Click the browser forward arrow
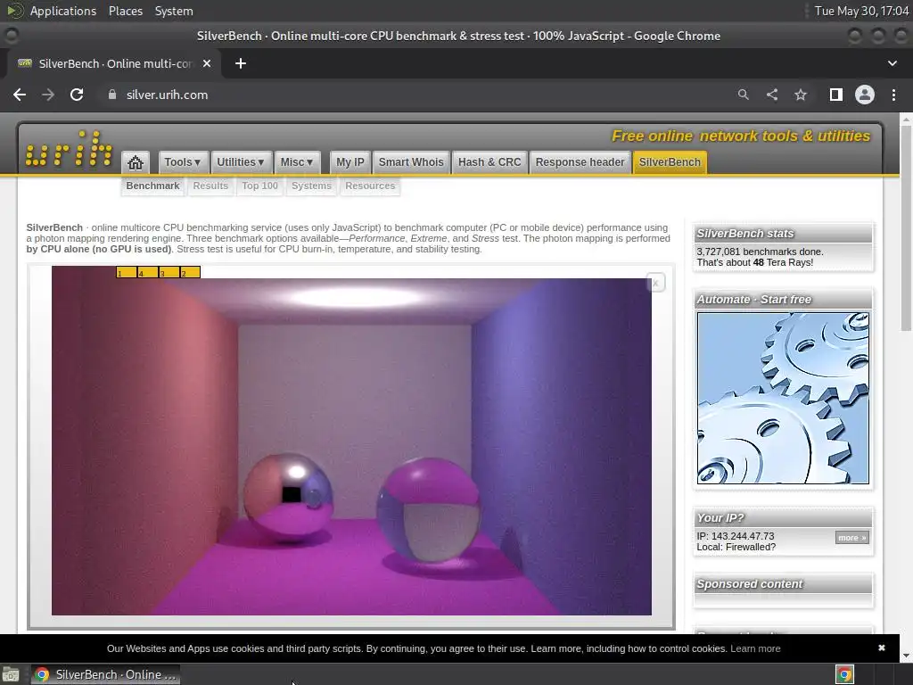The height and width of the screenshot is (685, 913). pos(48,95)
